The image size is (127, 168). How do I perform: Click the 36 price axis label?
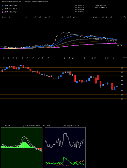[x=122, y=80]
